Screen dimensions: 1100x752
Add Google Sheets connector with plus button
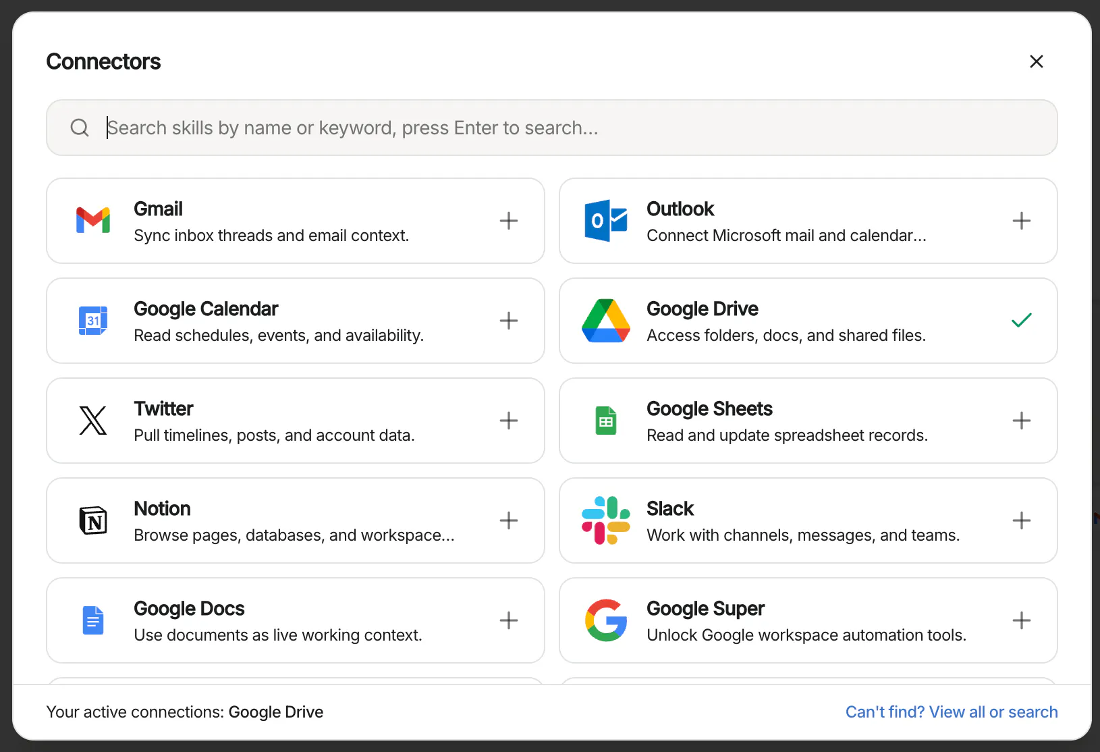(1022, 421)
